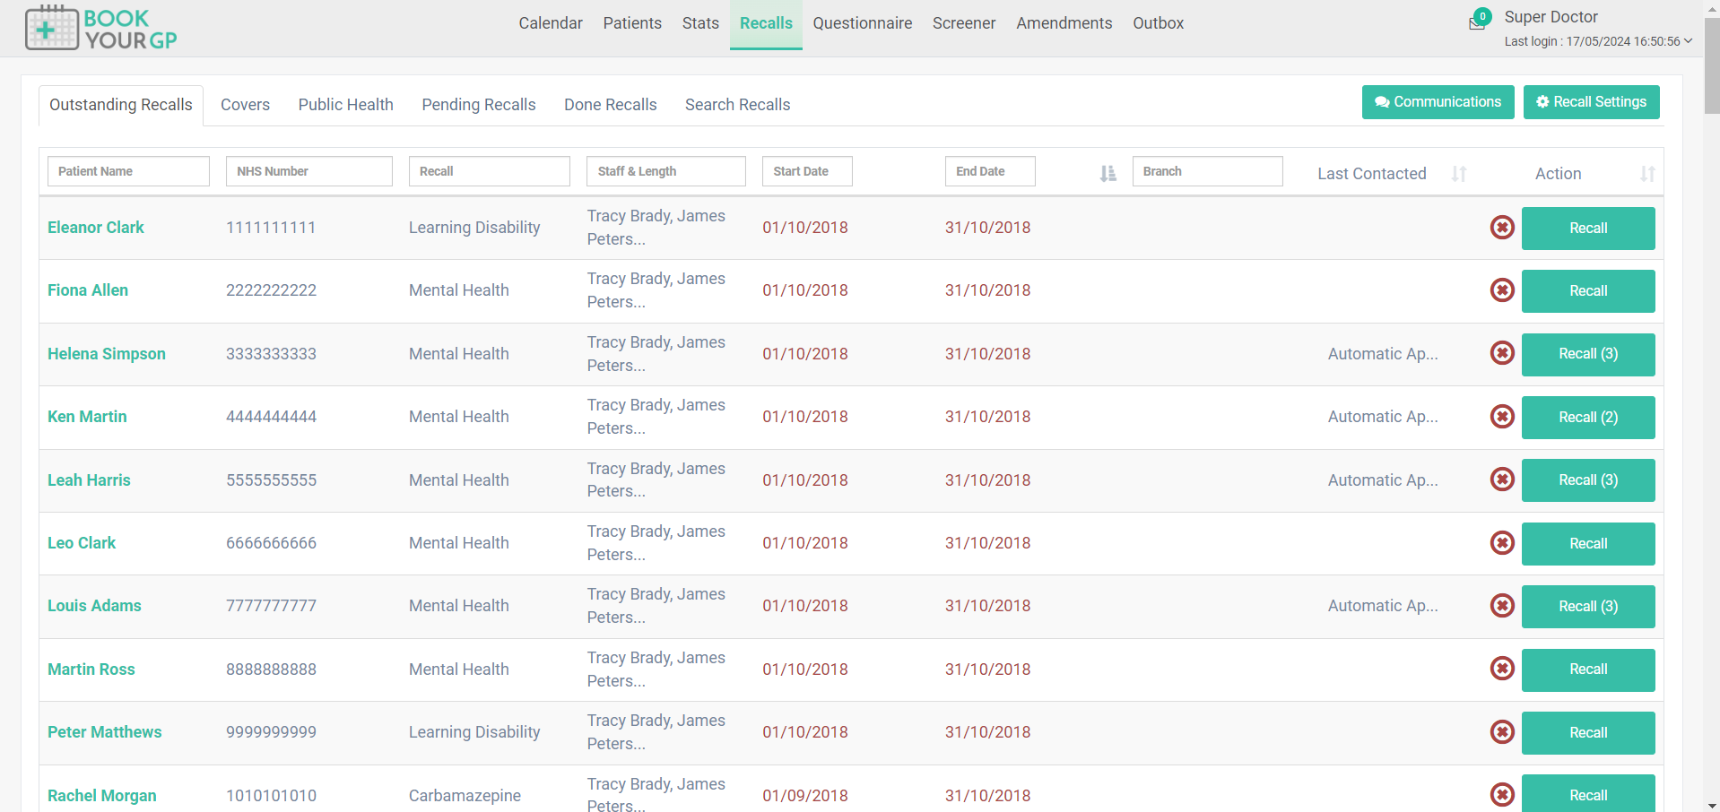Viewport: 1720px width, 812px height.
Task: Expand the Last login user dropdown
Action: 1690,41
